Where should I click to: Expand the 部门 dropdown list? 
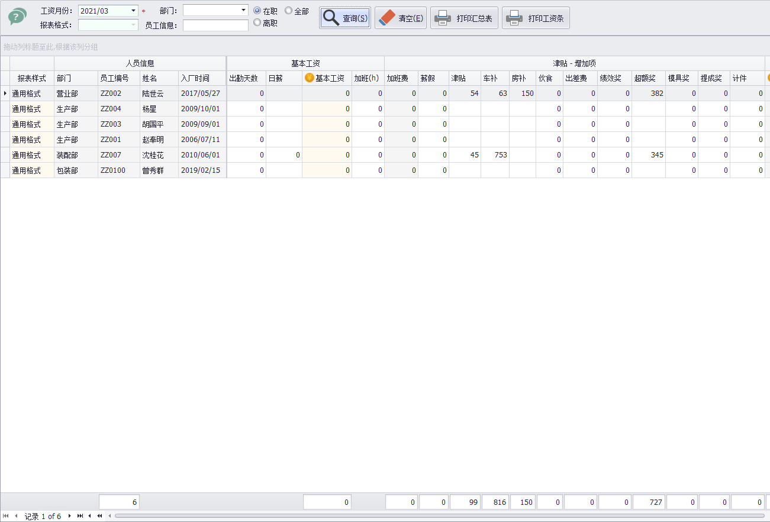point(243,10)
